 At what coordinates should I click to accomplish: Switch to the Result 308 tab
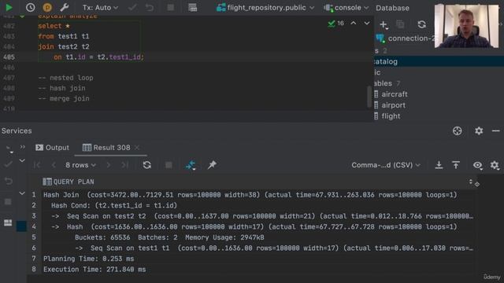(106, 148)
